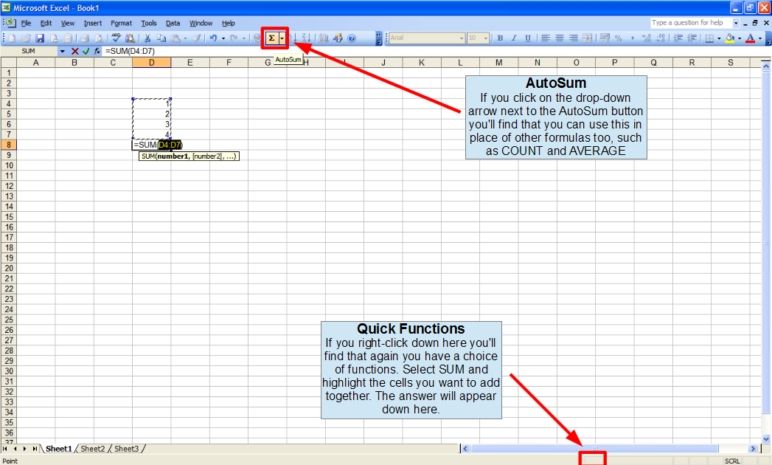The image size is (772, 465).
Task: Select column D header
Action: (x=152, y=63)
